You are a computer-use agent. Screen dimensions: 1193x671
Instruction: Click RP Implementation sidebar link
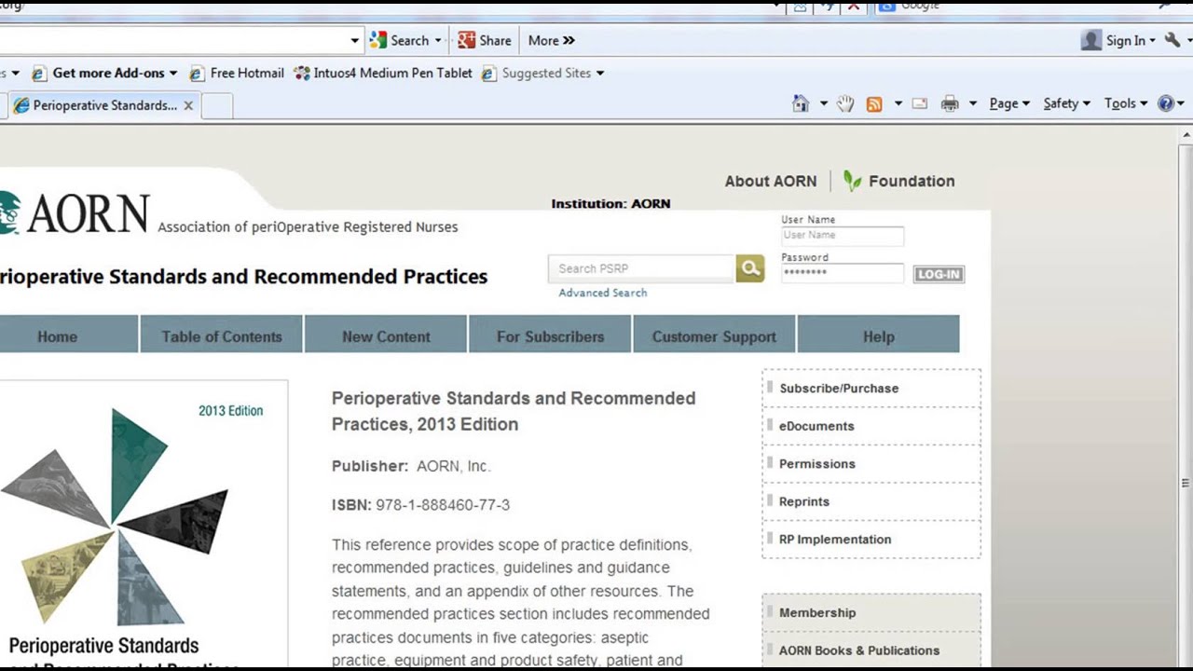click(x=835, y=539)
